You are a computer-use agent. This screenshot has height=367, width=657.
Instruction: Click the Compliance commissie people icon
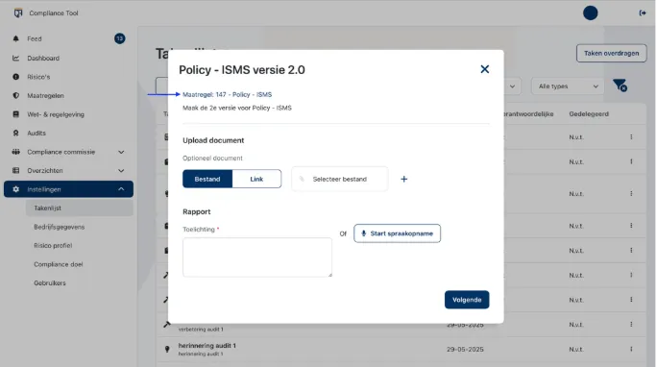point(16,152)
